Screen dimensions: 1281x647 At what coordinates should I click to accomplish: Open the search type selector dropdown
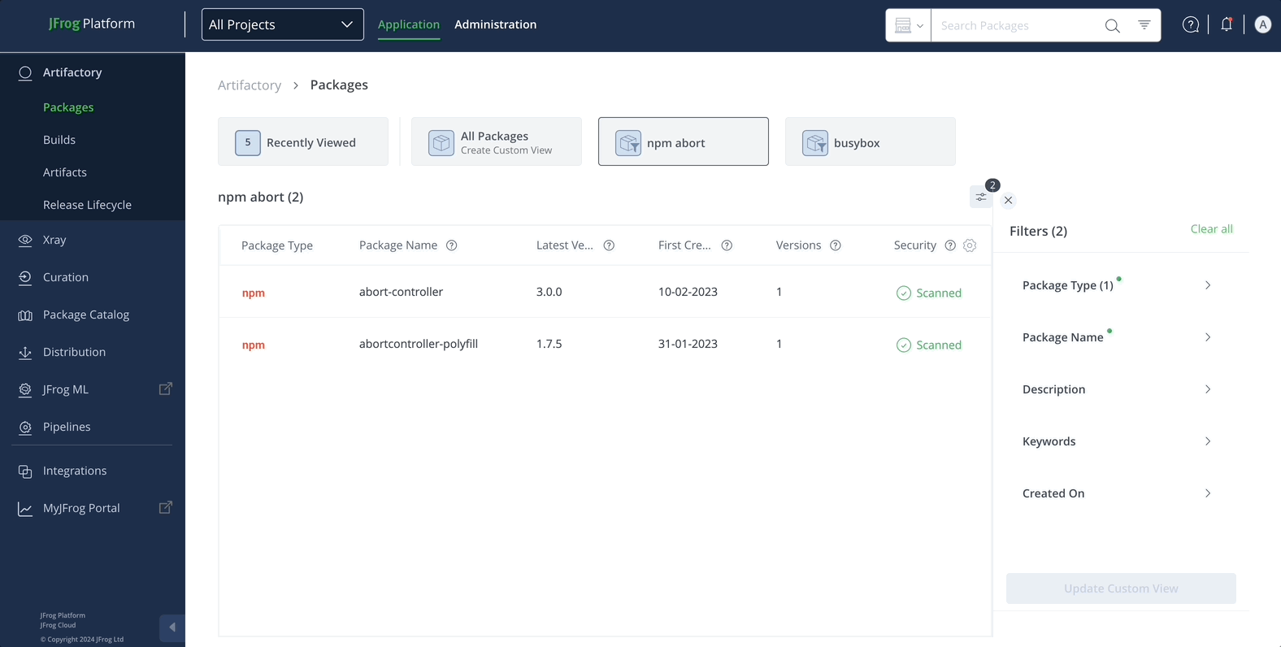pos(908,25)
